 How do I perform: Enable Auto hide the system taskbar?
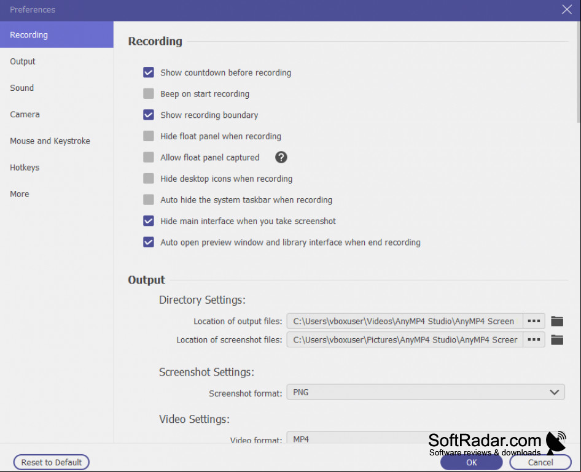[149, 199]
